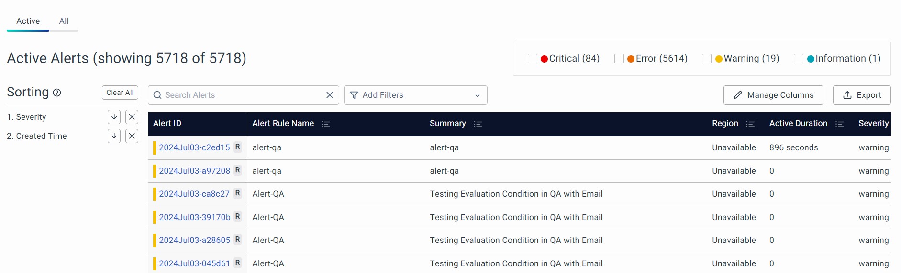This screenshot has height=273, width=901.
Task: Clear the Search Alerts field with X
Action: point(329,95)
